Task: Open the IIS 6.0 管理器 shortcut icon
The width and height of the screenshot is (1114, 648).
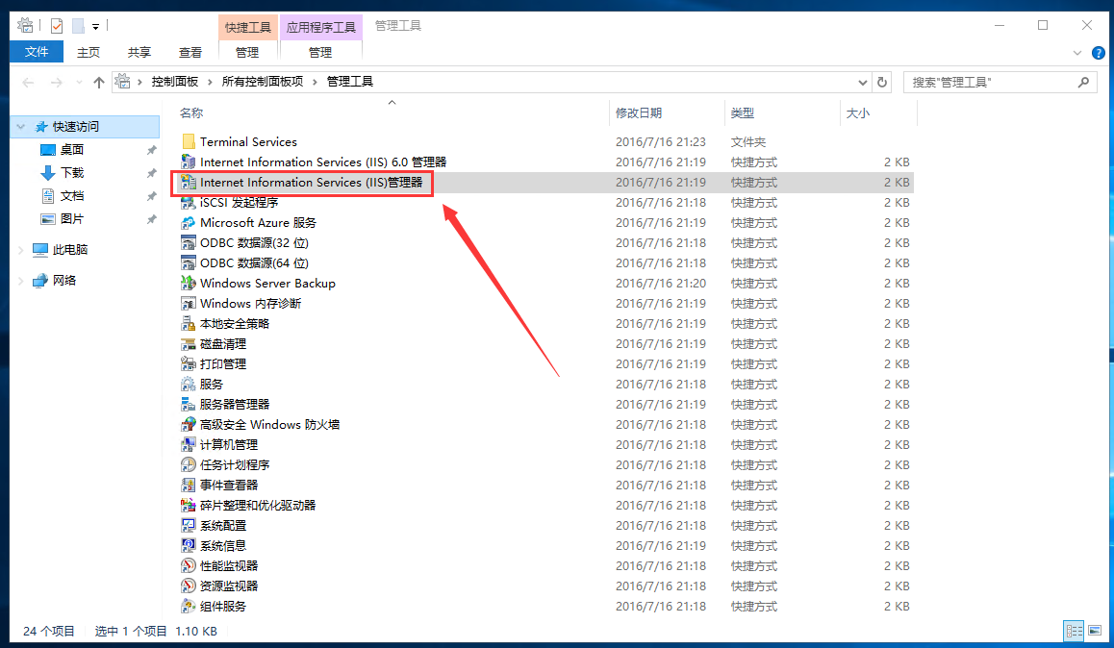Action: (x=189, y=162)
